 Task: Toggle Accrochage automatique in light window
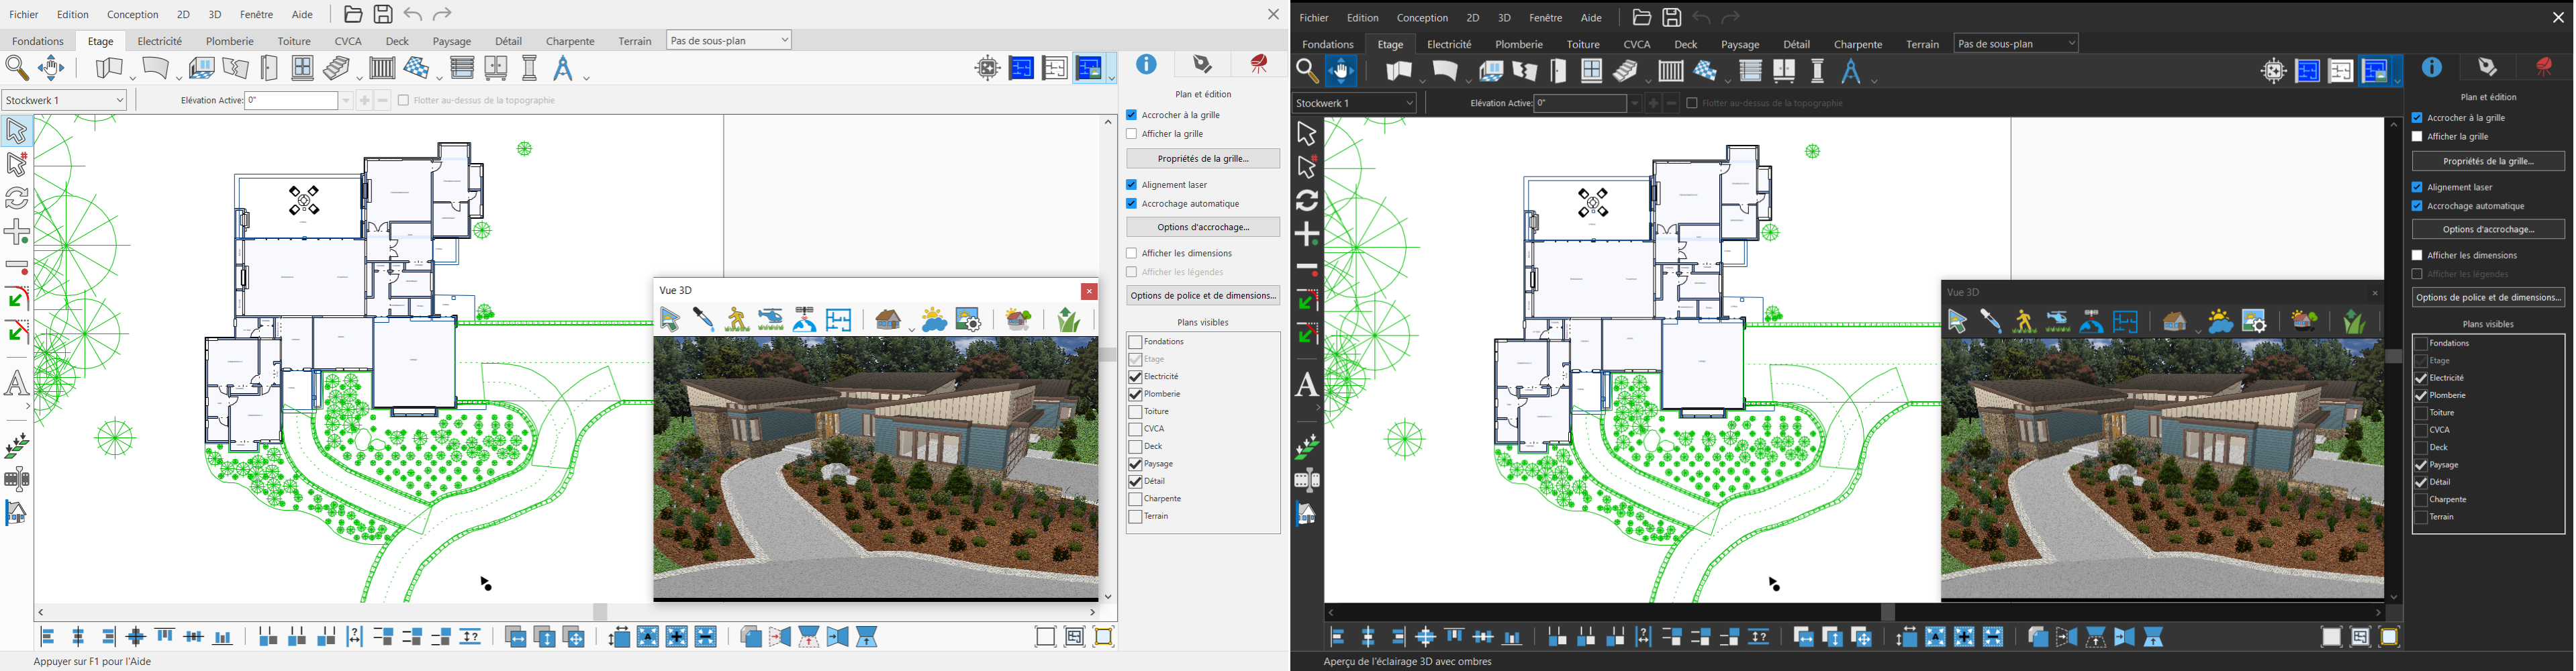point(1132,204)
